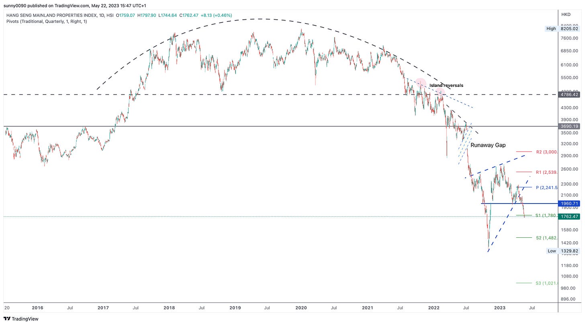
Task: Select the blue 1960.71 price tag
Action: tap(569, 204)
